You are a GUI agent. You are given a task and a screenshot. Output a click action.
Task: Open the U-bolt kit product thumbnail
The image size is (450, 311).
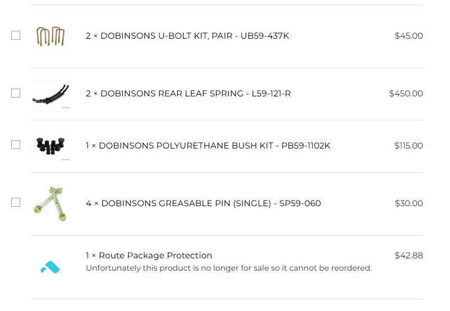tap(50, 36)
